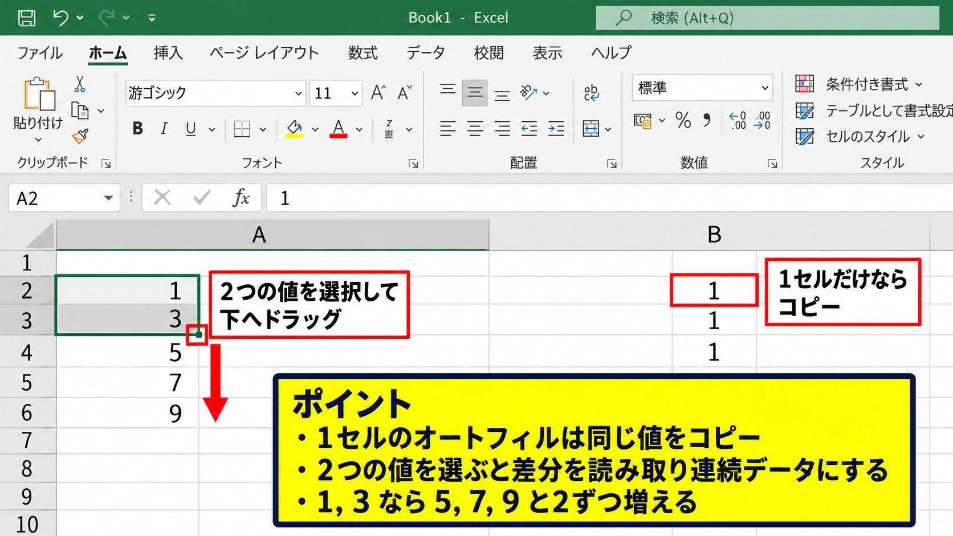Expand the Name Box dropdown arrow
Viewport: 953px width, 536px height.
108,198
